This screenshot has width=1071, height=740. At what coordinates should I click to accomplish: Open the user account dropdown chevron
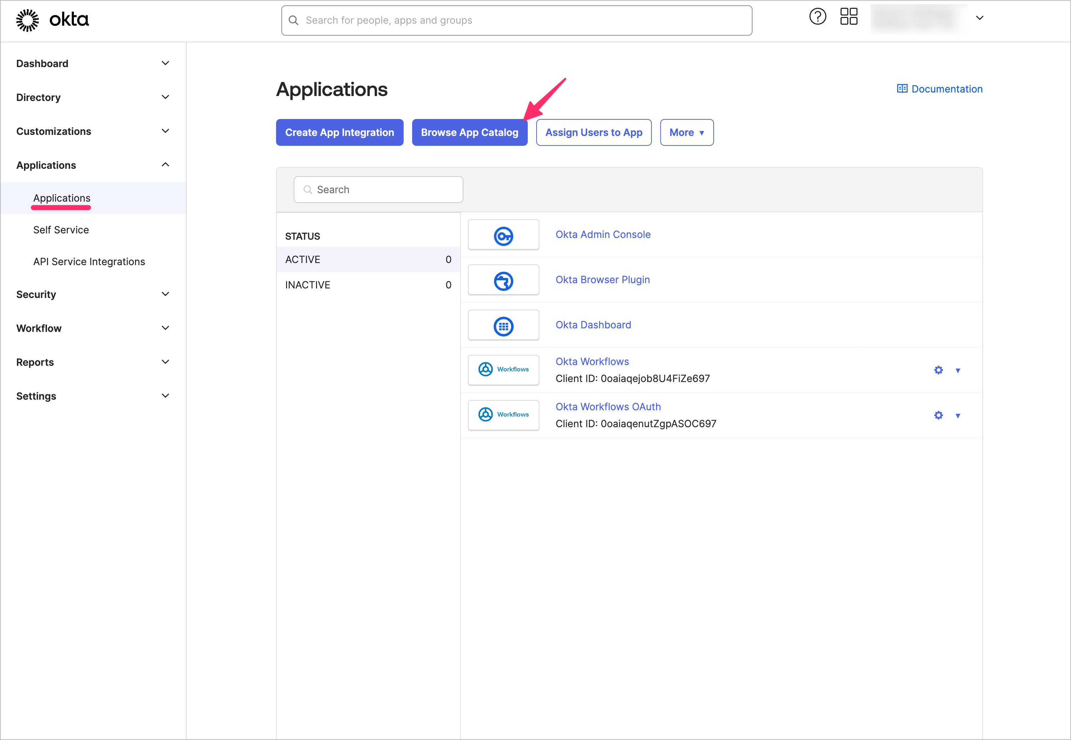[x=979, y=18]
